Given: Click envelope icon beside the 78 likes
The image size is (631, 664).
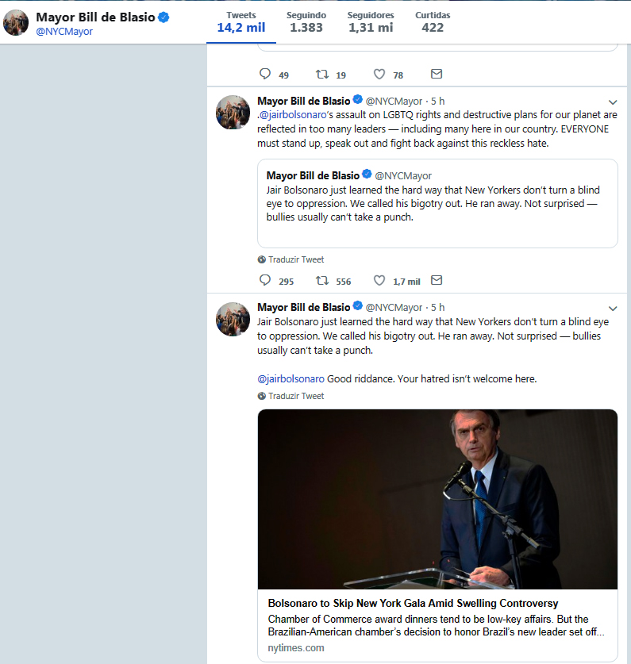Looking at the screenshot, I should pyautogui.click(x=436, y=75).
